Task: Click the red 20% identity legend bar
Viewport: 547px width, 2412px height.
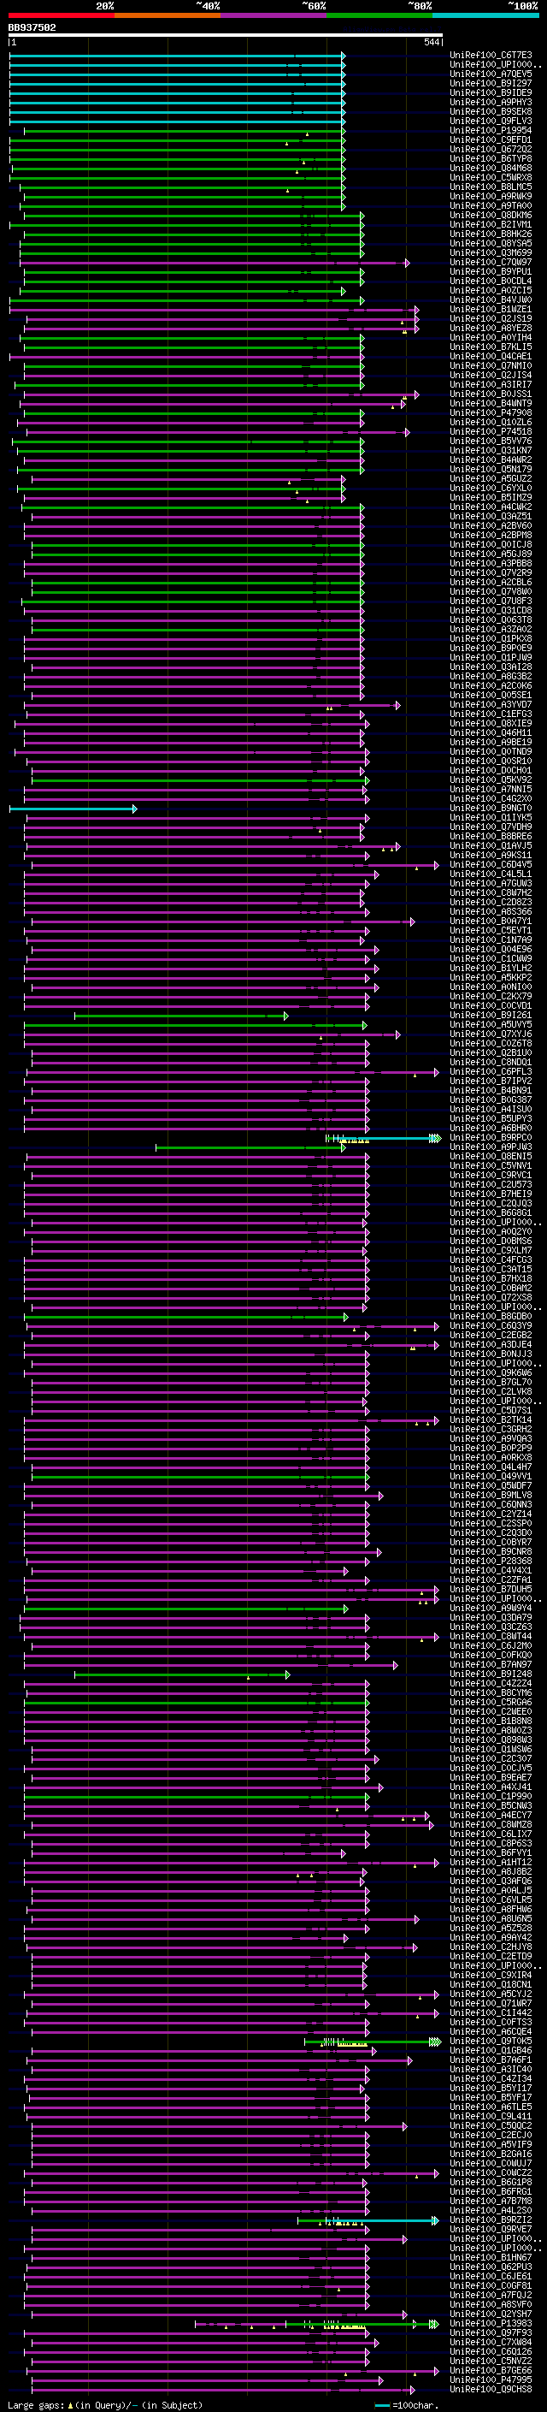Action: [61, 15]
